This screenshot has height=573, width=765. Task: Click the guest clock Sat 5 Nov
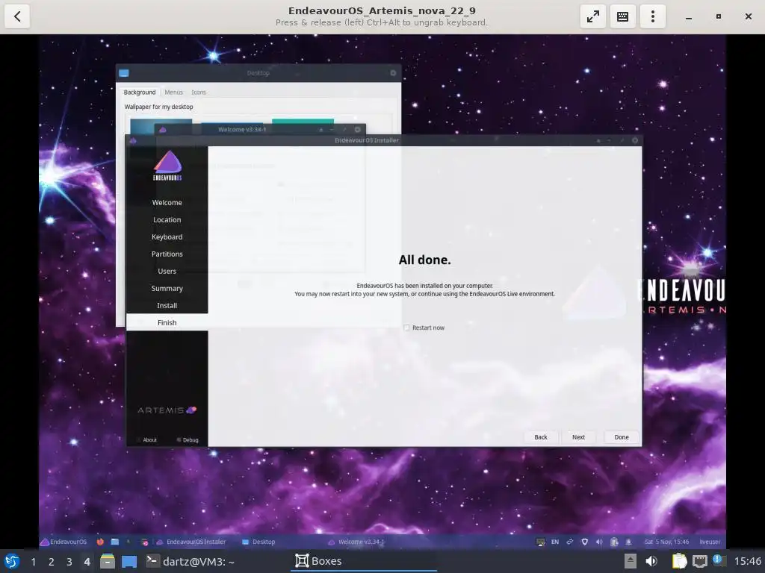666,542
